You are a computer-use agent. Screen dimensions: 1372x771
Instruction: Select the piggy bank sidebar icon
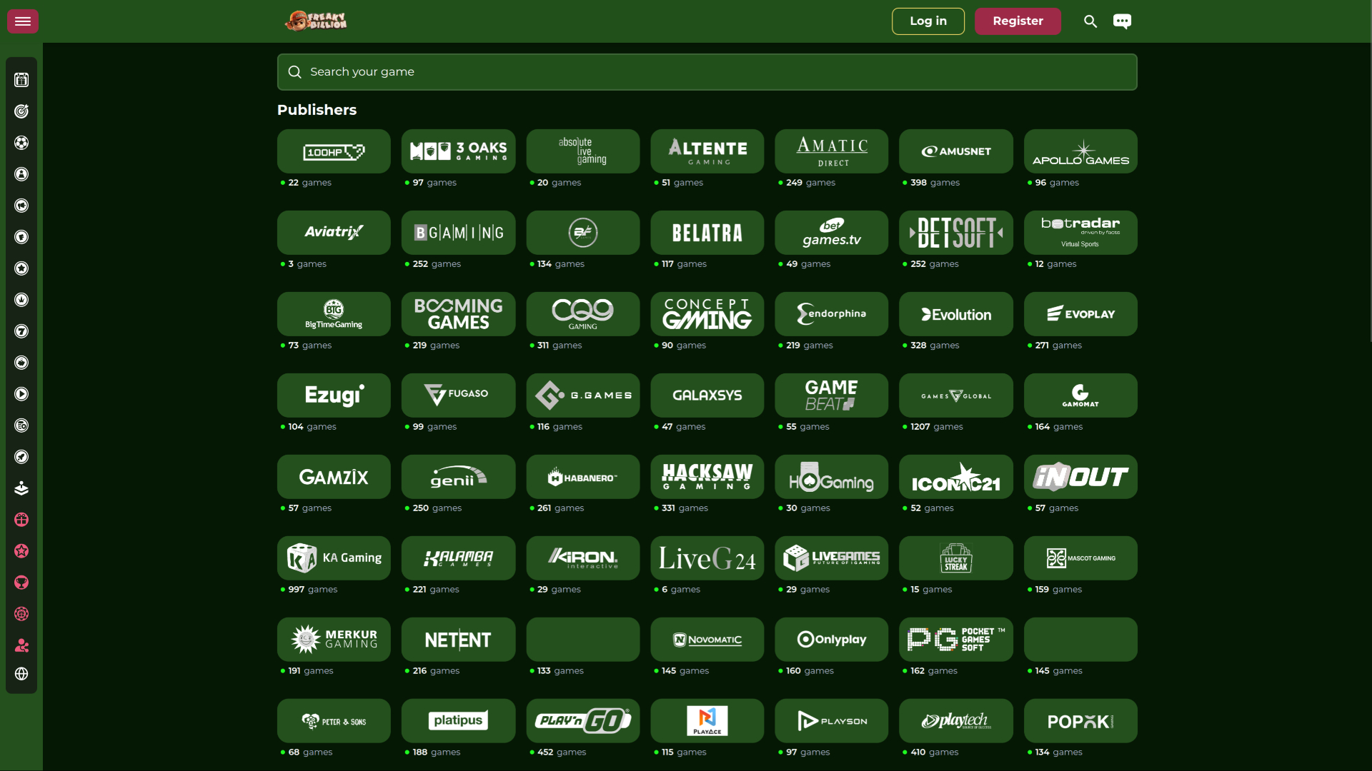[21, 363]
